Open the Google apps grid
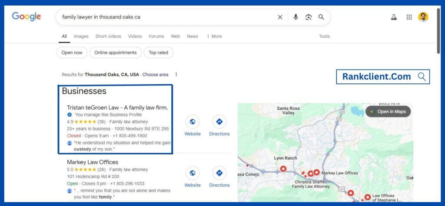The image size is (445, 206). click(x=409, y=17)
